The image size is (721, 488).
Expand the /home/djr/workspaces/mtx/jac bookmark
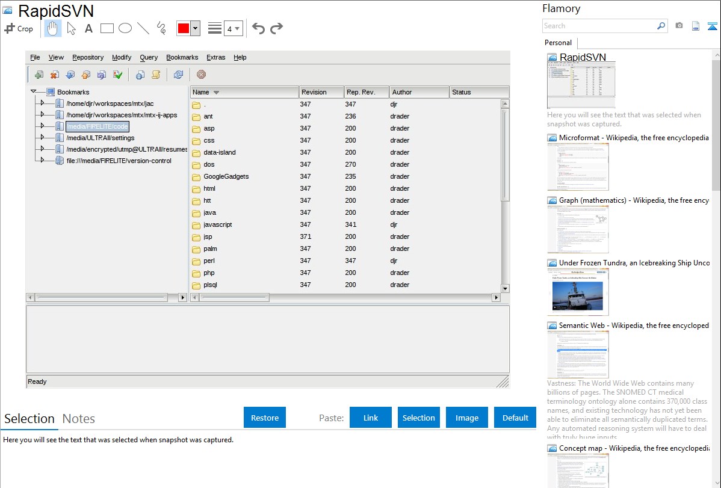pos(42,103)
